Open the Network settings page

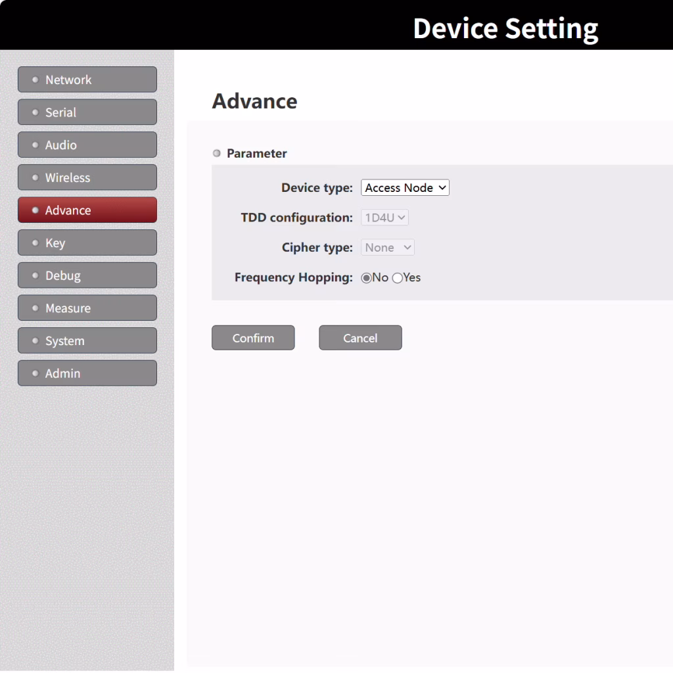click(x=87, y=79)
